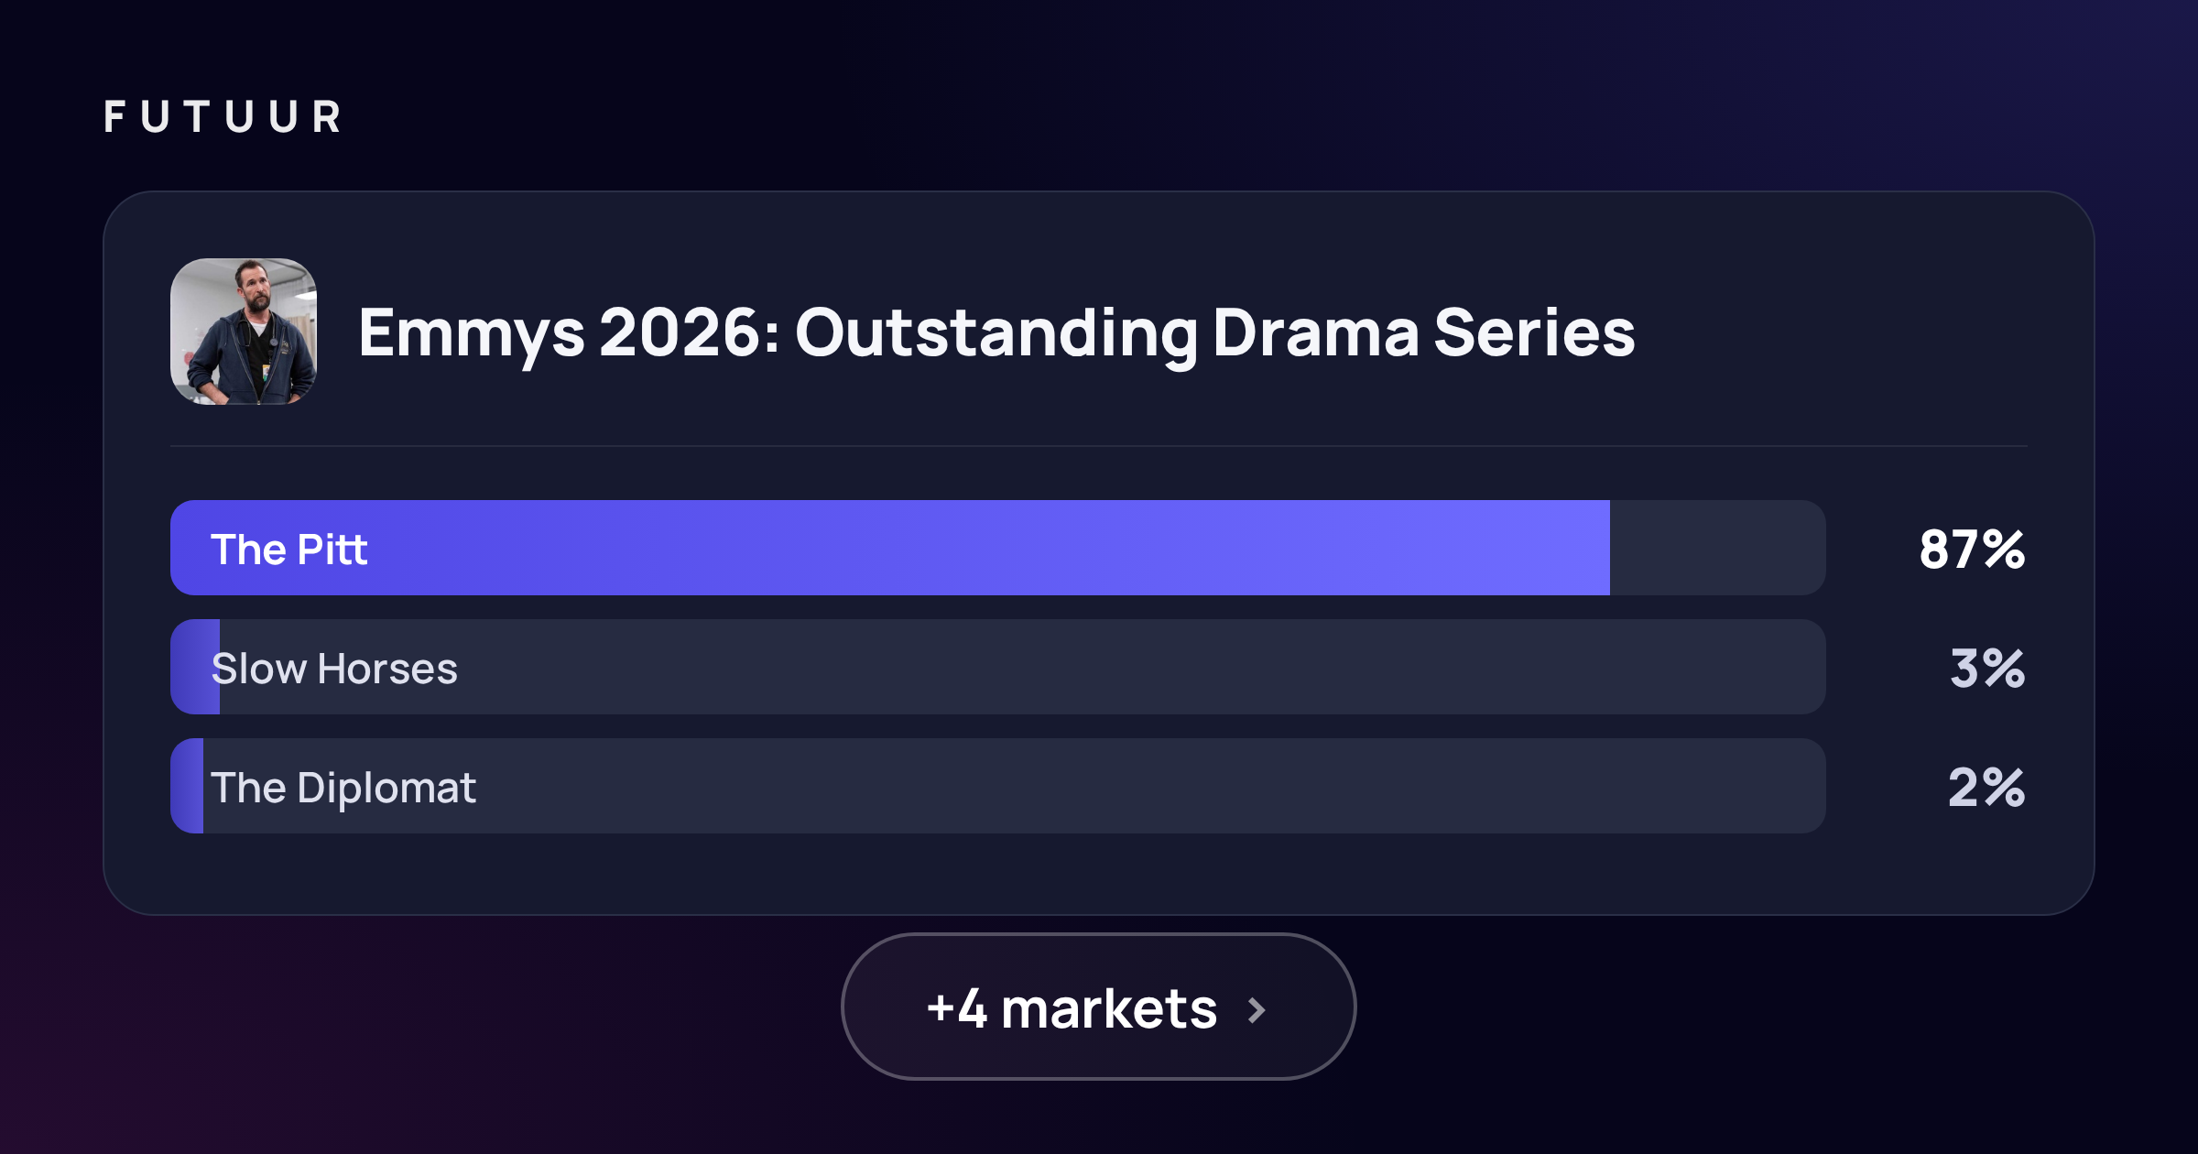
Task: Click the unfilled end of The Pitt bar
Action: [x=1718, y=548]
